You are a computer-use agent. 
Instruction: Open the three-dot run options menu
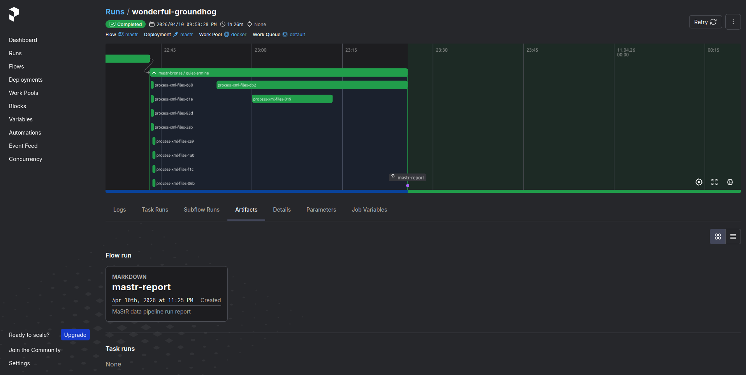coord(733,22)
